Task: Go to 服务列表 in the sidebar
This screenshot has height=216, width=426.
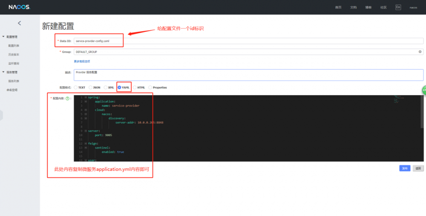Action: click(14, 81)
